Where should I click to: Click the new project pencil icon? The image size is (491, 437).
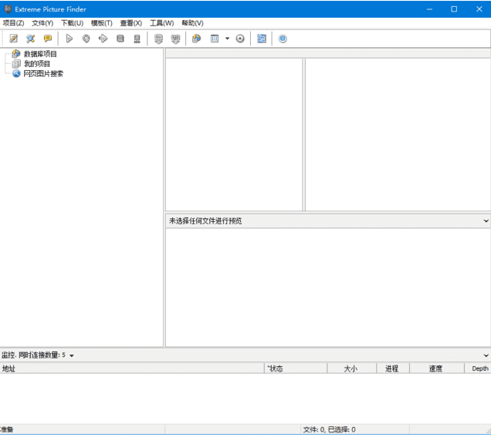(13, 39)
